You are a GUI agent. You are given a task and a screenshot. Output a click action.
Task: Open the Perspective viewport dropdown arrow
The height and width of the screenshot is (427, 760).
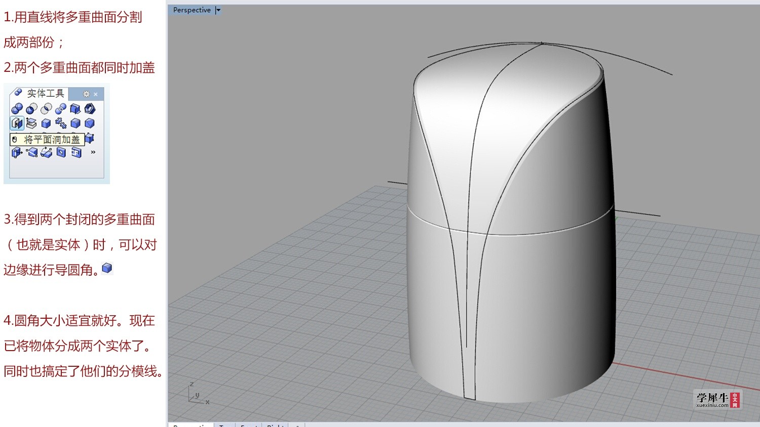[x=218, y=10]
